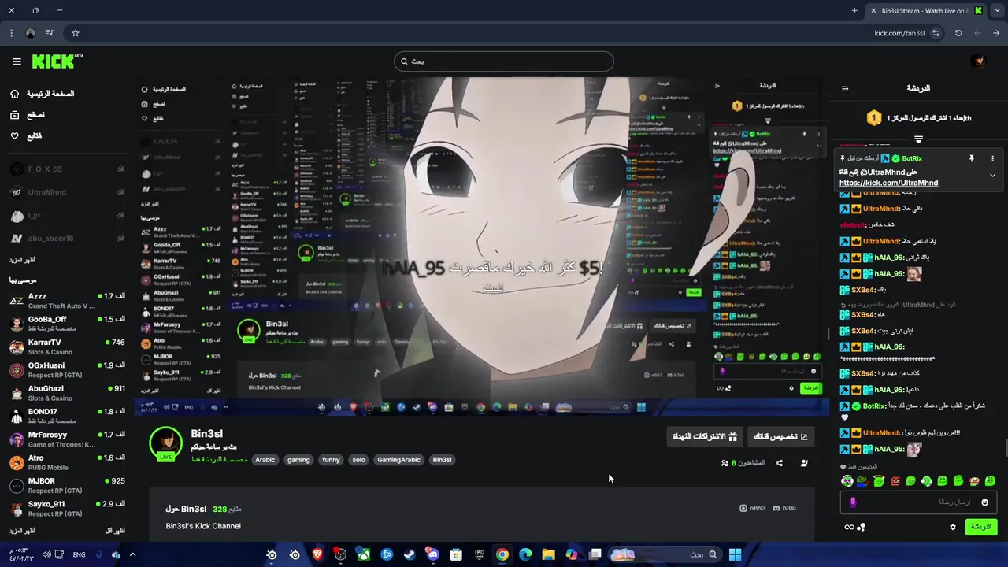Open three-dot menu on pinned message
Screen dimensions: 1008x567
[x=992, y=158]
